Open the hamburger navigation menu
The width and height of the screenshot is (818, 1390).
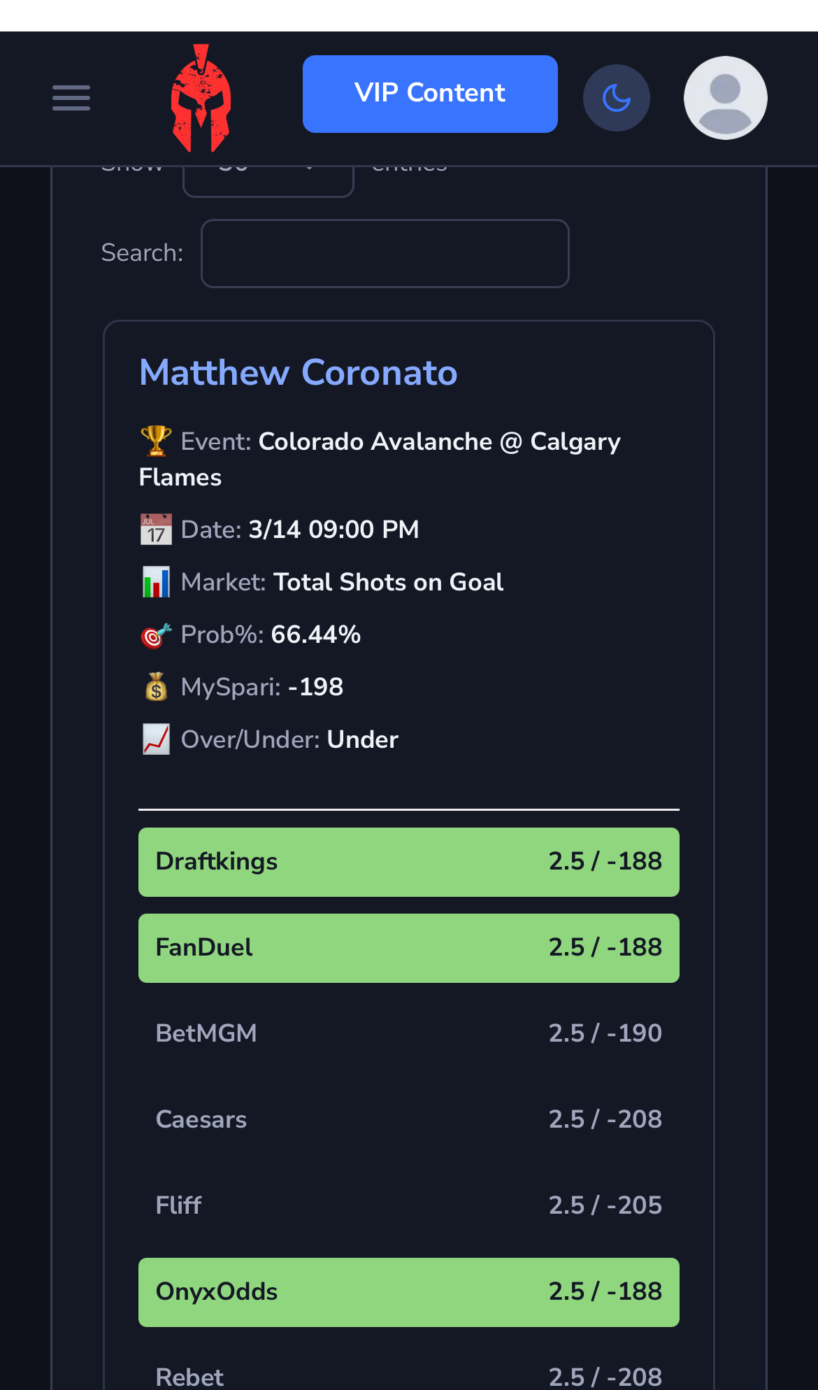tap(71, 98)
